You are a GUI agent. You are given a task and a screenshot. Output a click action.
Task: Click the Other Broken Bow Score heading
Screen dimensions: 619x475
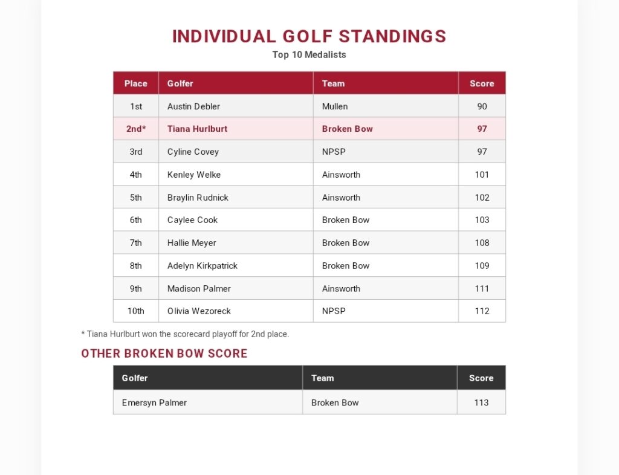click(x=164, y=353)
